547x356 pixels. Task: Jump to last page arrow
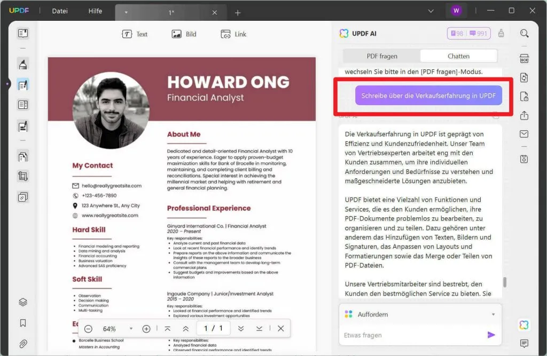tap(259, 329)
